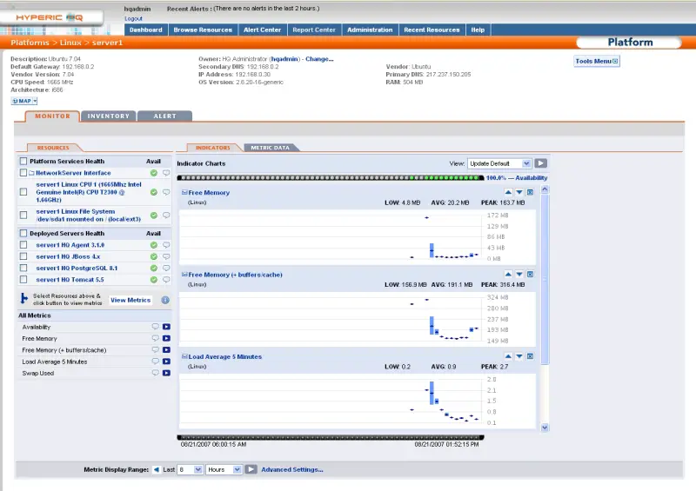
Task: Select server1 HQ Agent 3.1.0 checkbox
Action: coord(23,244)
